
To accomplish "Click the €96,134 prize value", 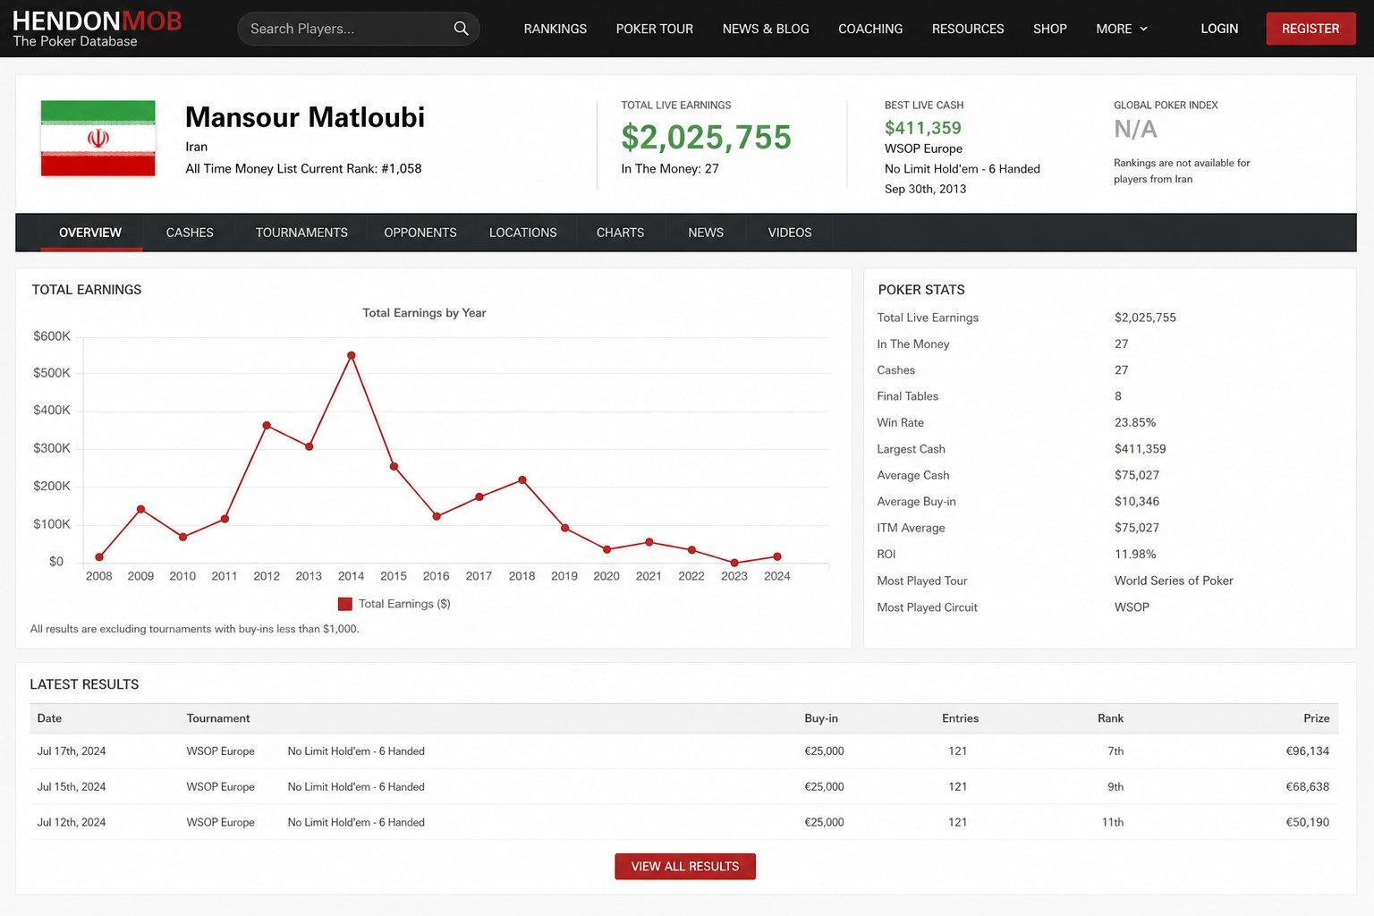I will pos(1307,751).
